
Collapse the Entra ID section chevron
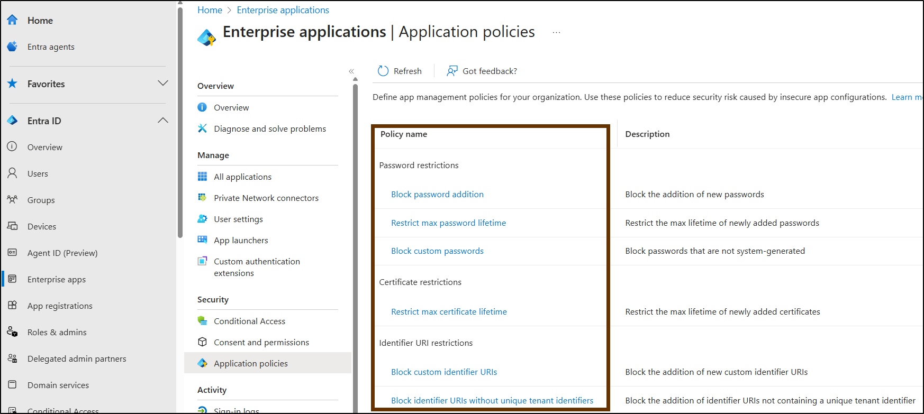pos(163,121)
